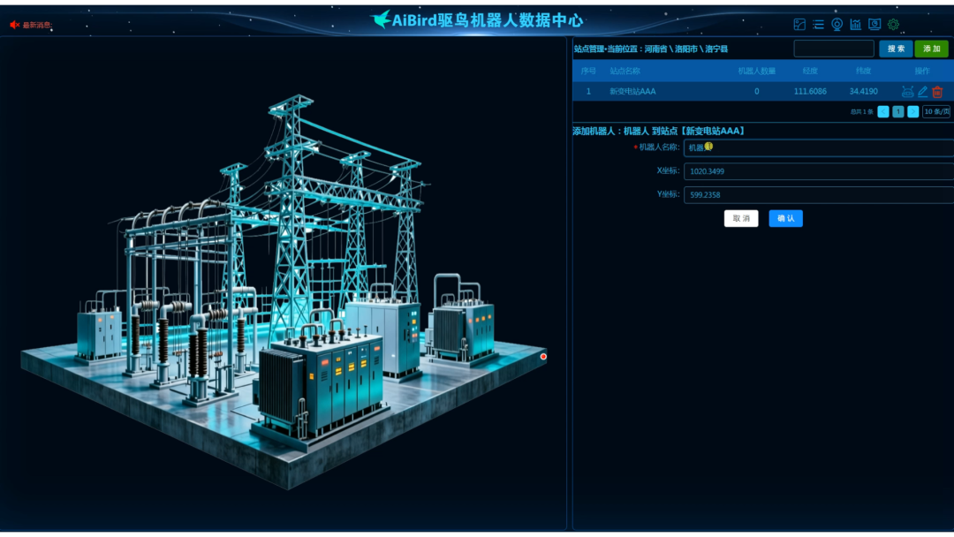Delete station 新变电站AAA with trash icon
This screenshot has width=954, height=537.
click(x=937, y=92)
